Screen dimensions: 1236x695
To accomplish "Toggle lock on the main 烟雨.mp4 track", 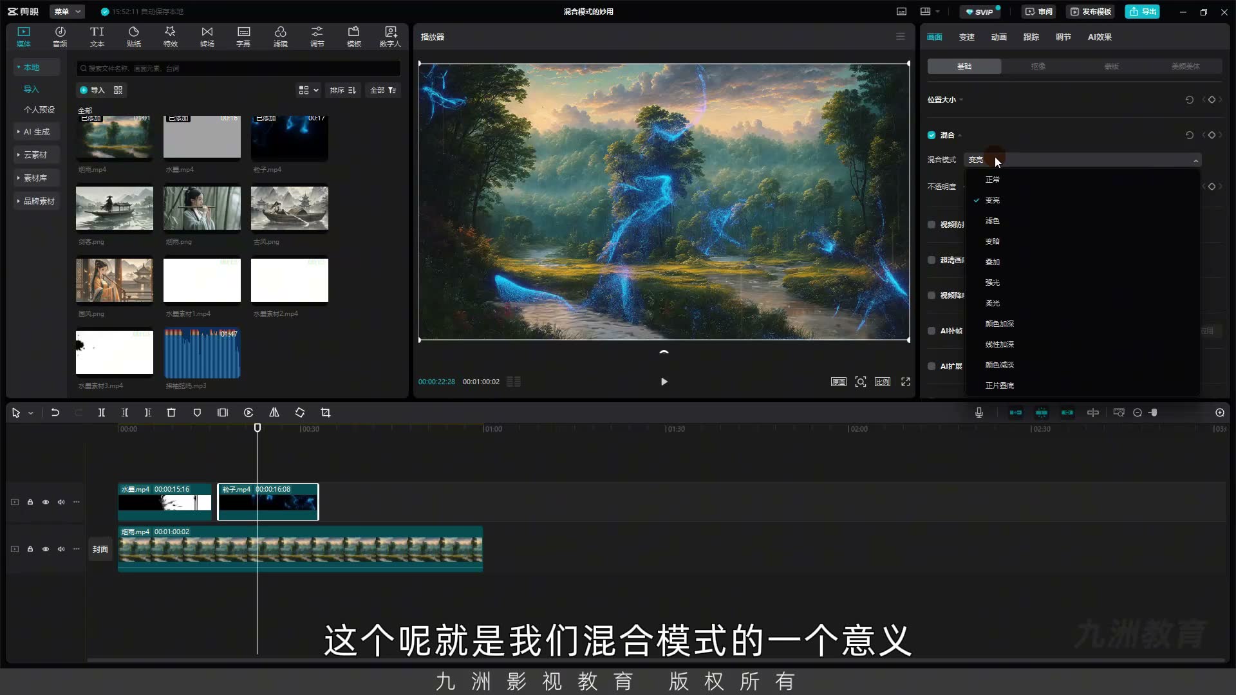I will (x=30, y=549).
